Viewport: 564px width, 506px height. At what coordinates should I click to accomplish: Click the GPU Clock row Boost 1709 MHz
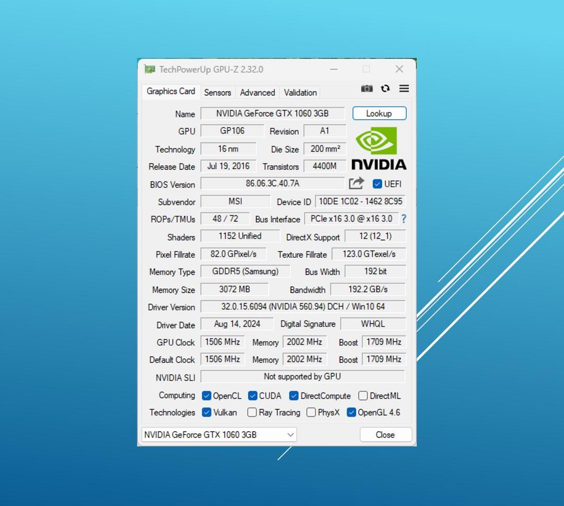(384, 342)
